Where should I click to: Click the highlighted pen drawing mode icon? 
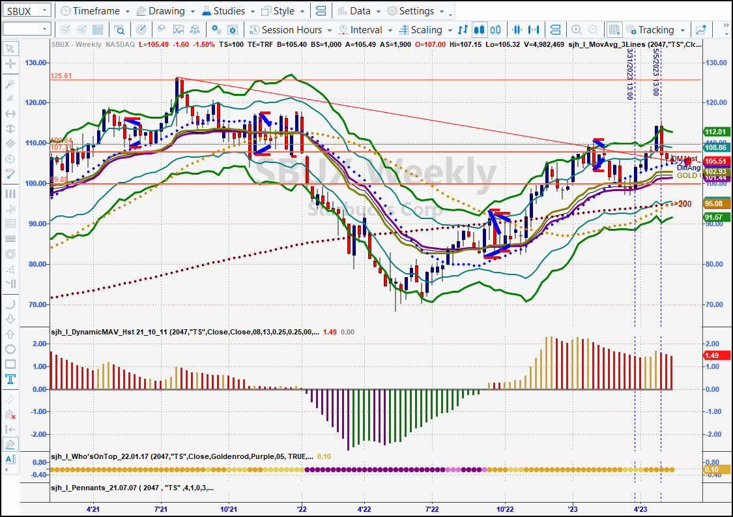[x=10, y=444]
